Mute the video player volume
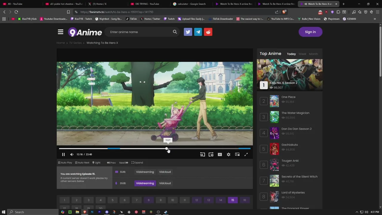The height and width of the screenshot is (215, 382). coord(72,154)
